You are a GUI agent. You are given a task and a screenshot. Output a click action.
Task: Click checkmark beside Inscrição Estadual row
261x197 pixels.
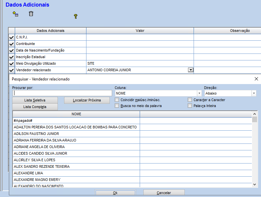12,57
